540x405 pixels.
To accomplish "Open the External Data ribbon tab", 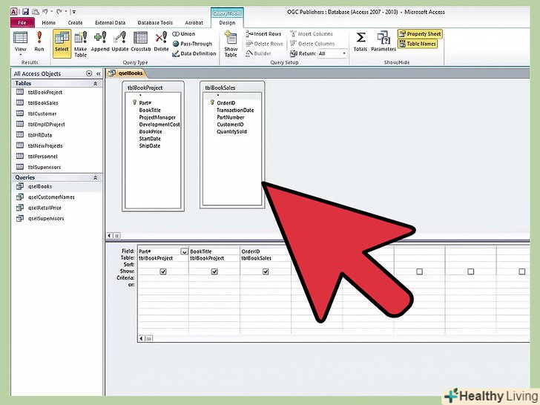I will tap(111, 22).
